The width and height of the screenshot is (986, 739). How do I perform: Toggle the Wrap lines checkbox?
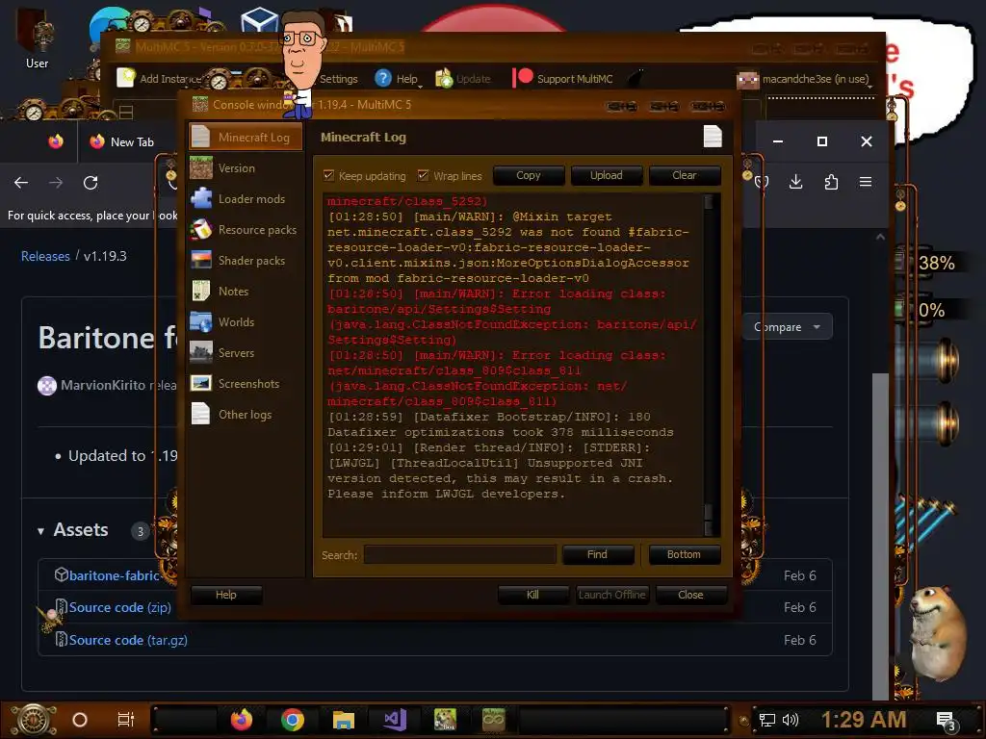pyautogui.click(x=424, y=175)
